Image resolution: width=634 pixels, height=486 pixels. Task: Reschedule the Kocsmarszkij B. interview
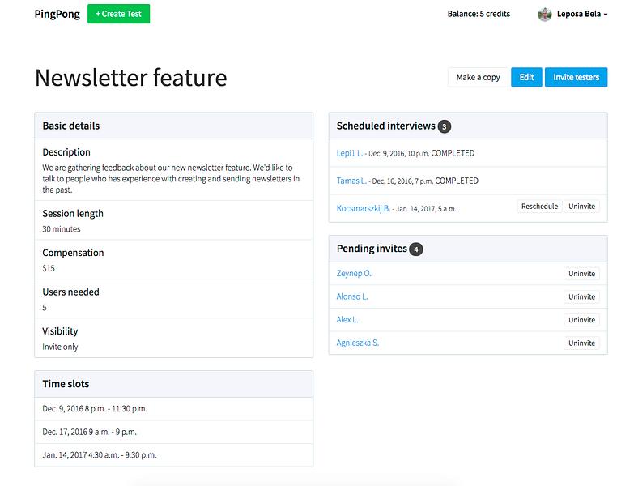[539, 207]
